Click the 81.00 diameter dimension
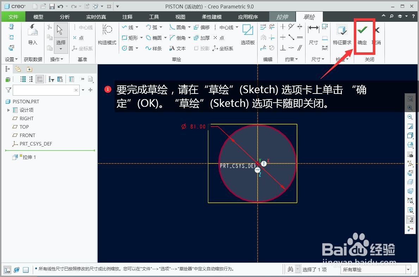This screenshot has width=419, height=277. click(x=198, y=127)
